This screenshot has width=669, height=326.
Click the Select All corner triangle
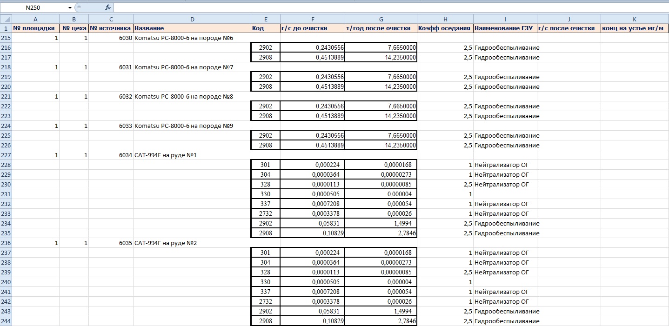click(6, 19)
